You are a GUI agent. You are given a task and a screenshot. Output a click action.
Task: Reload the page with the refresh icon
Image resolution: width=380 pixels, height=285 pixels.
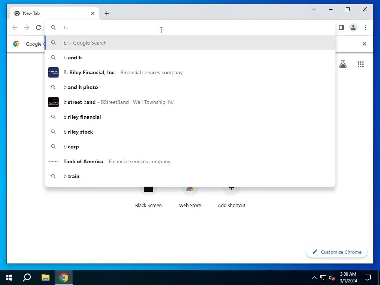[x=39, y=27]
